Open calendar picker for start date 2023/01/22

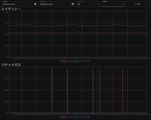coord(35,4)
